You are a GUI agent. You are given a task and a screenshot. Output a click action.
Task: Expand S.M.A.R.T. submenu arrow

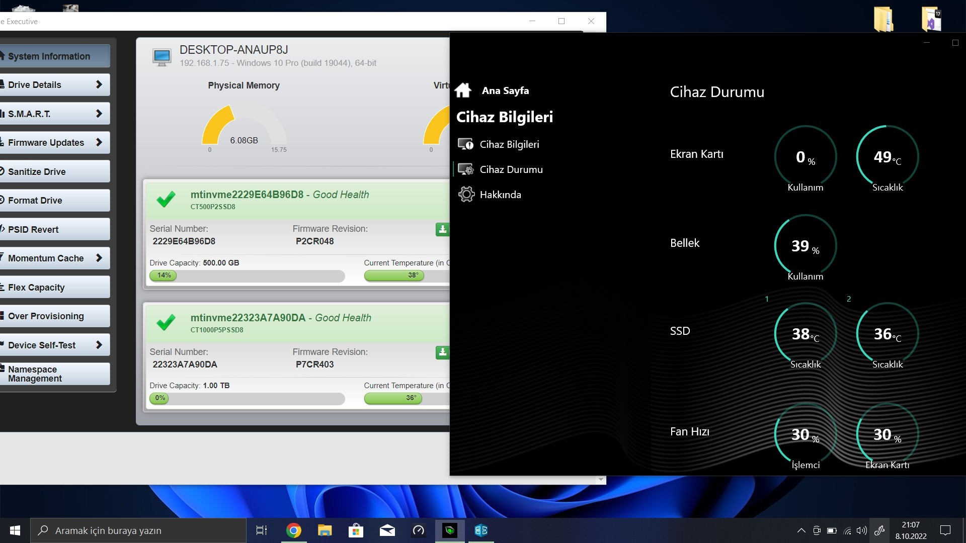pyautogui.click(x=99, y=114)
